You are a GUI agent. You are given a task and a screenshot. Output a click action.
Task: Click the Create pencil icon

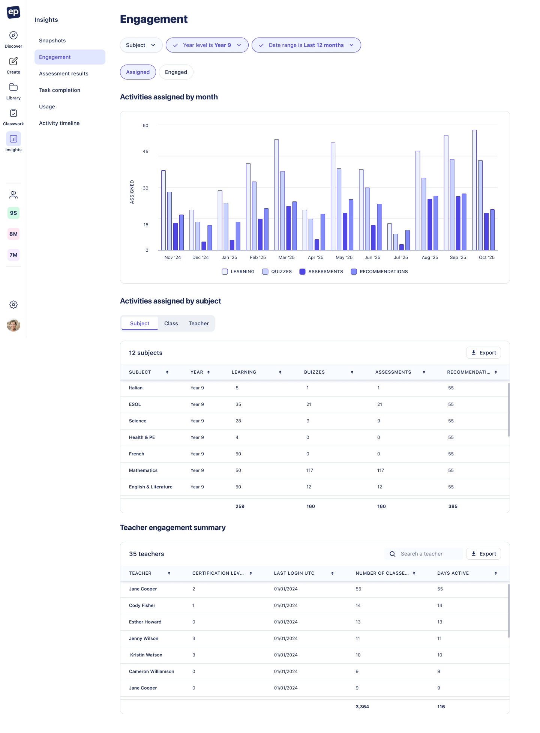[13, 61]
